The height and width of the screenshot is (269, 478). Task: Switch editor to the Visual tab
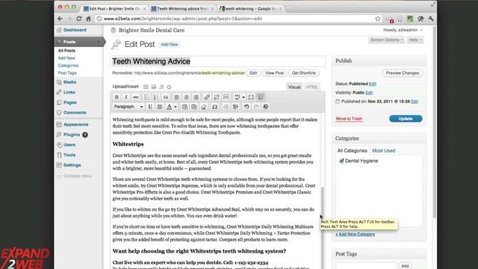tap(294, 87)
